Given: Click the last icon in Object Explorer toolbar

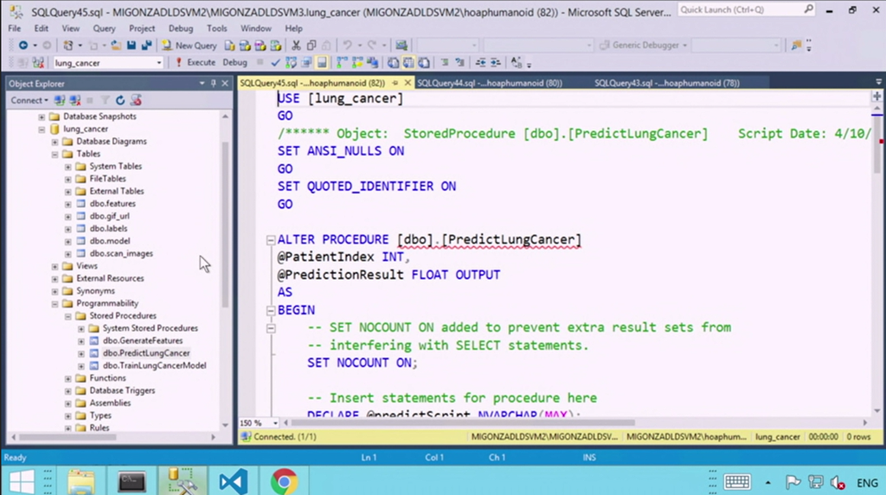Looking at the screenshot, I should pyautogui.click(x=136, y=100).
